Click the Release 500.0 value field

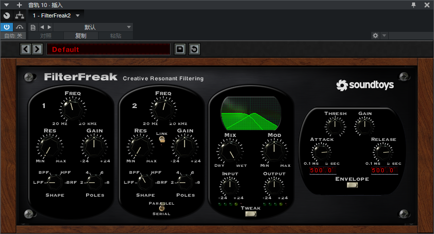tap(384, 170)
